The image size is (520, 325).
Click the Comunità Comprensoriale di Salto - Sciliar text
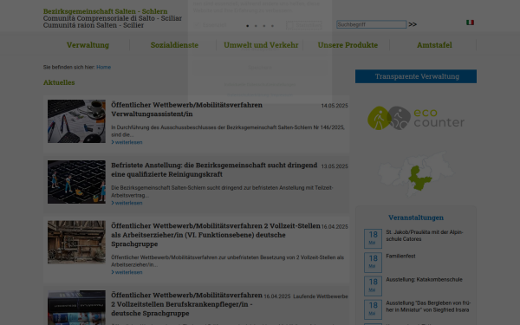pyautogui.click(x=113, y=18)
